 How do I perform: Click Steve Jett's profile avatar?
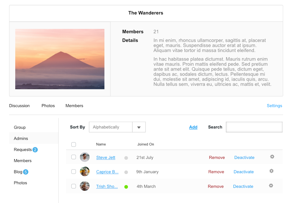(85, 157)
